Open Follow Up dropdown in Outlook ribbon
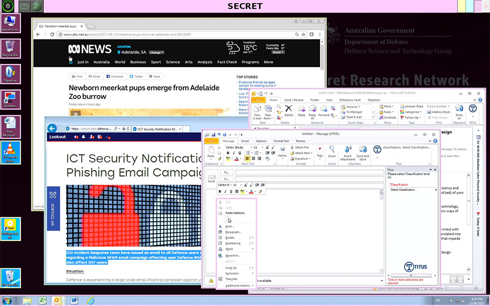This screenshot has width=490, height=306. (410, 118)
